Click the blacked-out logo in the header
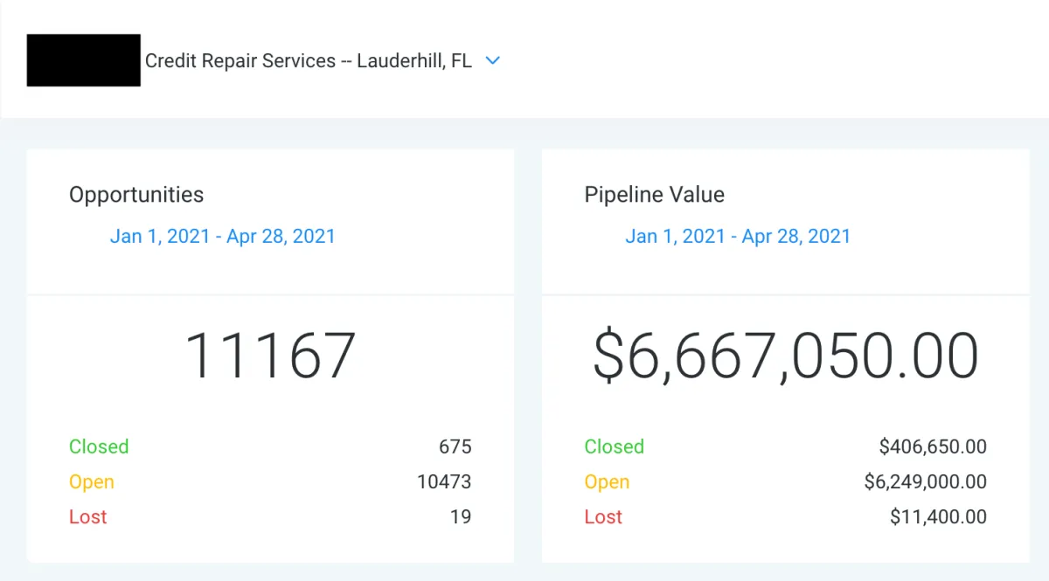Viewport: 1049px width, 581px height. (84, 60)
